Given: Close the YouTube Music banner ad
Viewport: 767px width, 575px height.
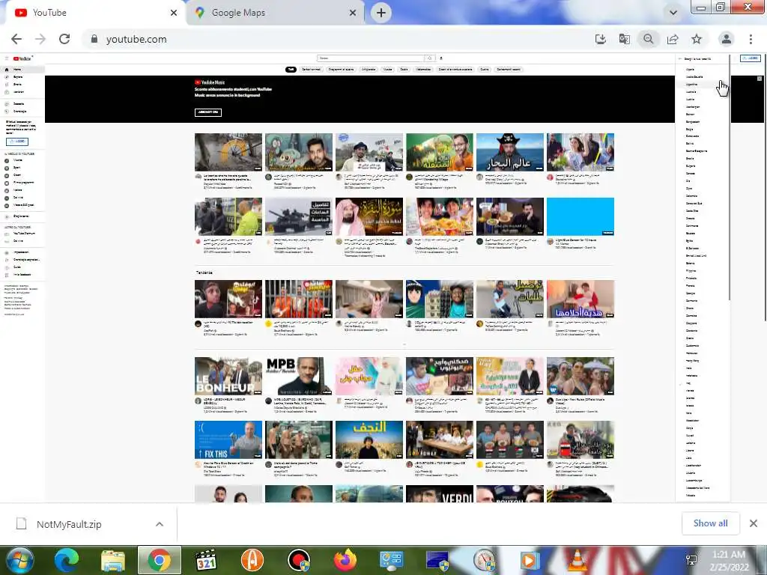Looking at the screenshot, I should pos(760,79).
